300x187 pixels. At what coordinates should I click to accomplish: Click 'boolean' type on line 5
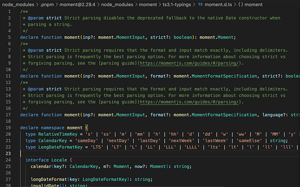click(x=183, y=37)
